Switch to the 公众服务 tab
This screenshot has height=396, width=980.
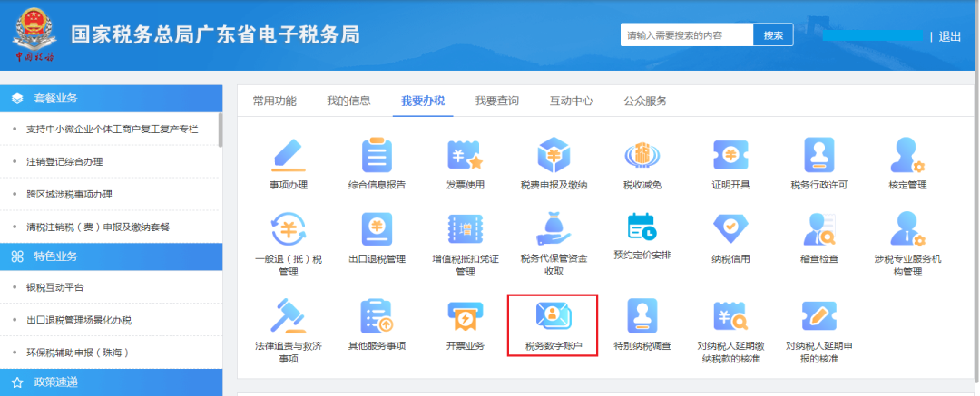(x=645, y=101)
